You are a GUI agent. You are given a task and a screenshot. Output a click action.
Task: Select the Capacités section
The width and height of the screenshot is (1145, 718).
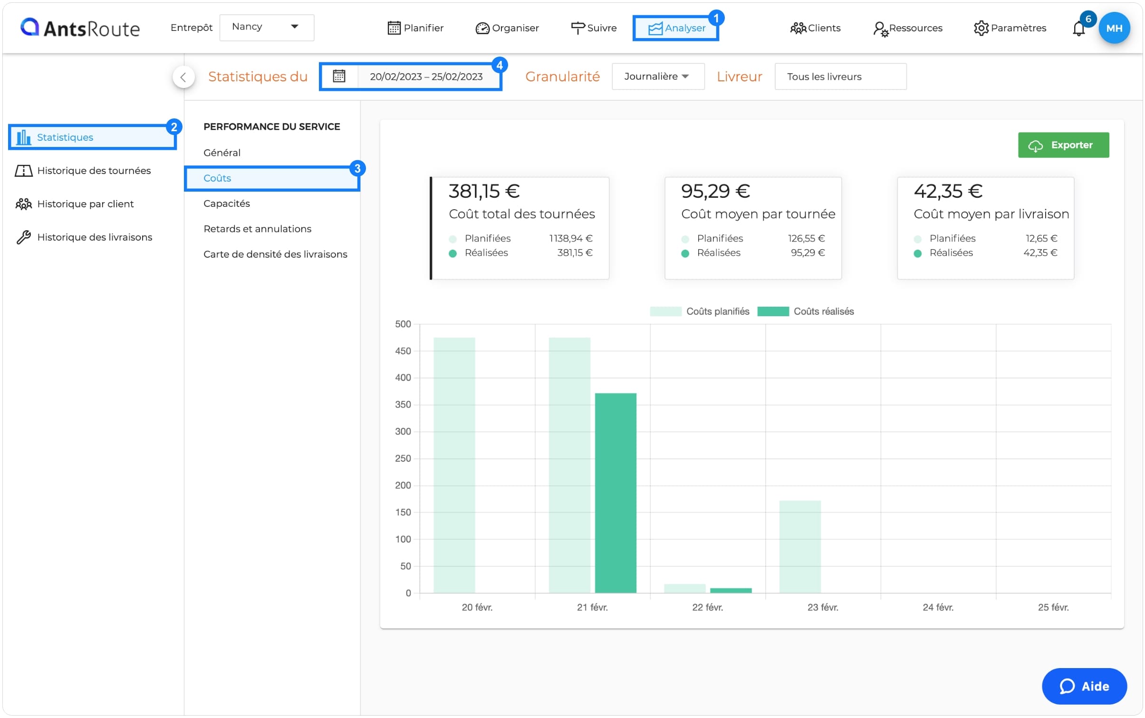[x=226, y=204]
